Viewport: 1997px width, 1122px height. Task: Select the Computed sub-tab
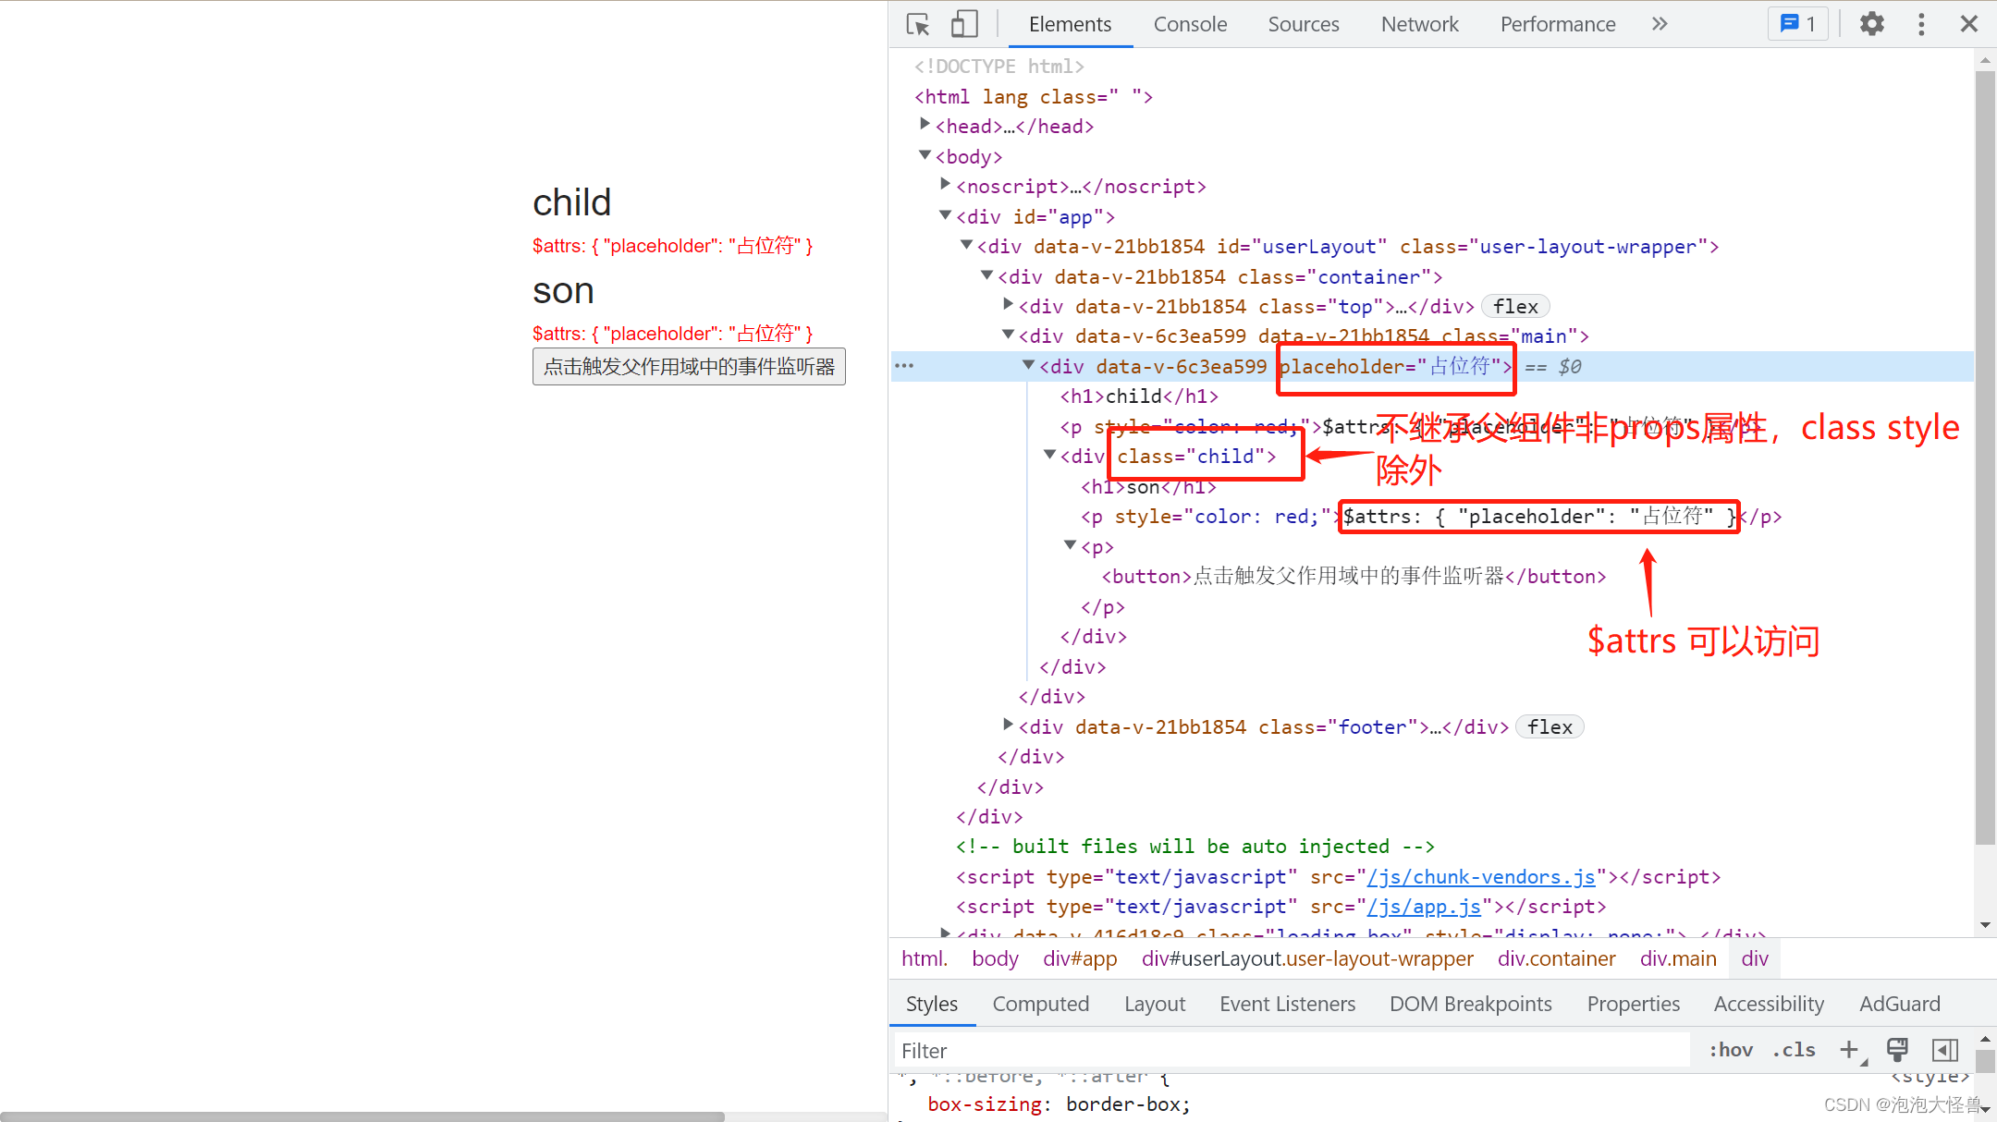pyautogui.click(x=1040, y=1004)
